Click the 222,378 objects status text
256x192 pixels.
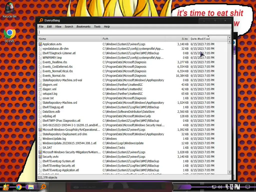47,177
